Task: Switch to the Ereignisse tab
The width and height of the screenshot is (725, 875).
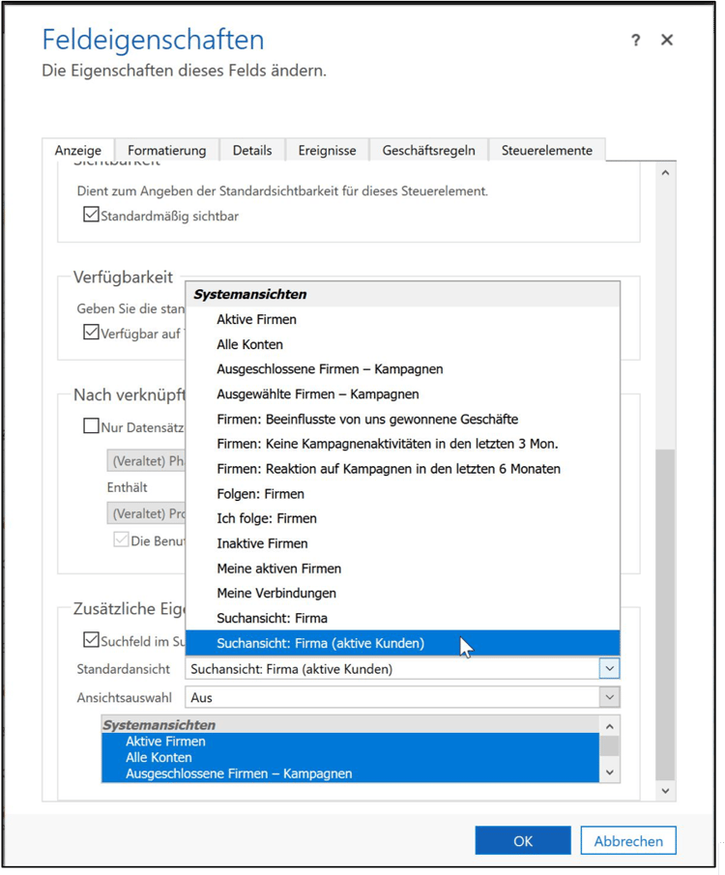Action: 327,150
